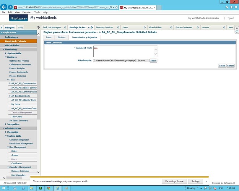Close the Task List Management workspace tab

[x=65, y=28]
